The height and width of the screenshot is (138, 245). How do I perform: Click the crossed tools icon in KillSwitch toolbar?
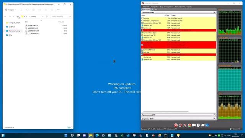[185, 125]
